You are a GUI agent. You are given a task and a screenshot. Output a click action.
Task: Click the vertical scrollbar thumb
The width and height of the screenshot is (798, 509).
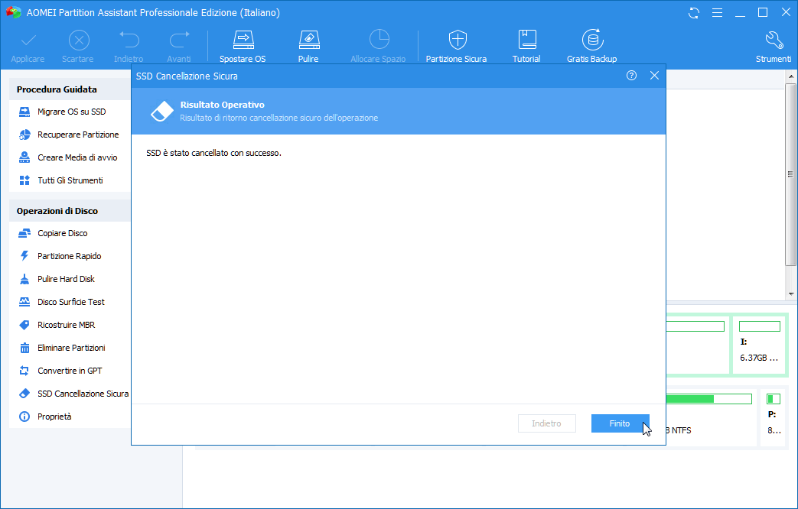[x=791, y=174]
